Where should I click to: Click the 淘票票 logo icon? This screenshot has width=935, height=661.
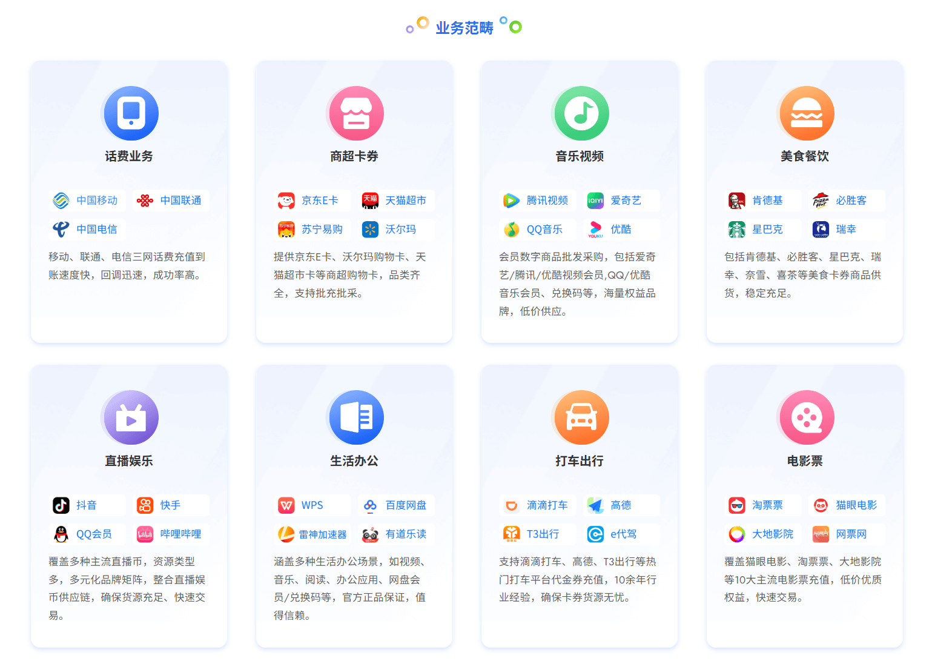(737, 505)
